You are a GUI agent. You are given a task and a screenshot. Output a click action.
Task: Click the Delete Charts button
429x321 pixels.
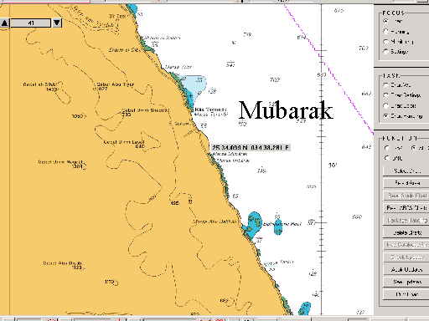(x=406, y=232)
